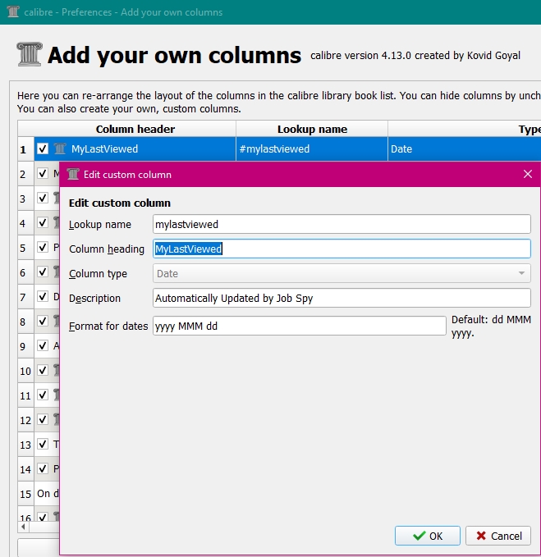
Task: Click the column icon in row 3
Action: pos(56,199)
